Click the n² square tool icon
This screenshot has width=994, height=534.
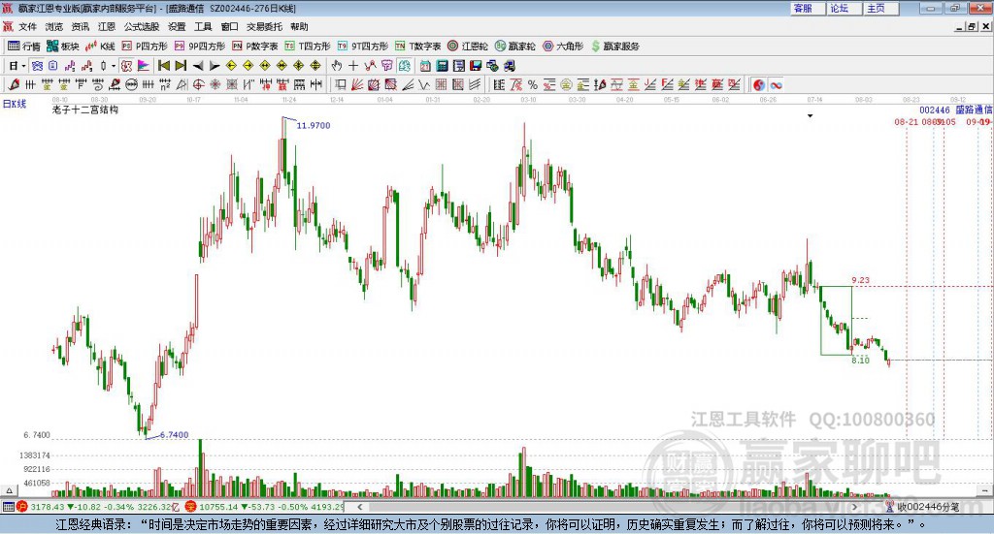(165, 84)
